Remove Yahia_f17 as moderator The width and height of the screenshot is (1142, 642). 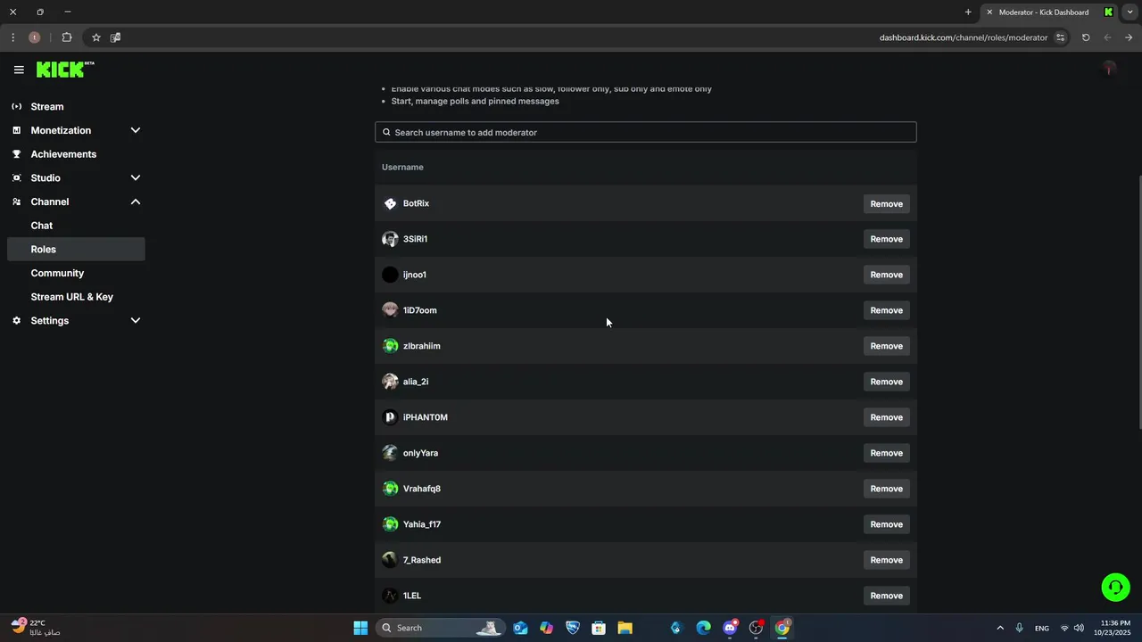[x=886, y=524]
